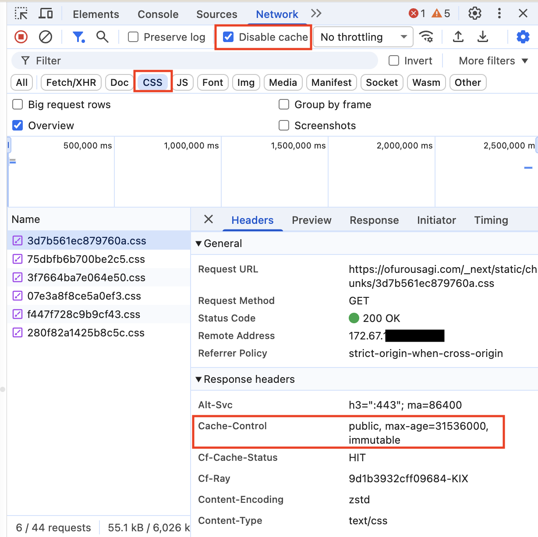Click the record network log button

21,37
